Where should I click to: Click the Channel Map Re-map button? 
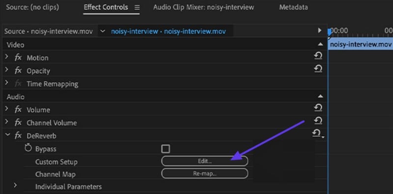204,173
